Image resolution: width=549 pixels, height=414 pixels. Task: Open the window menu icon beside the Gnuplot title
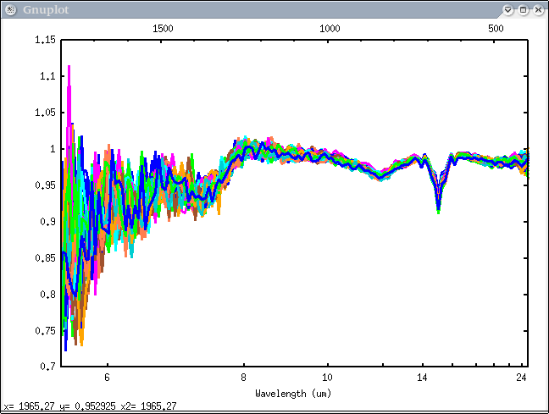click(10, 10)
